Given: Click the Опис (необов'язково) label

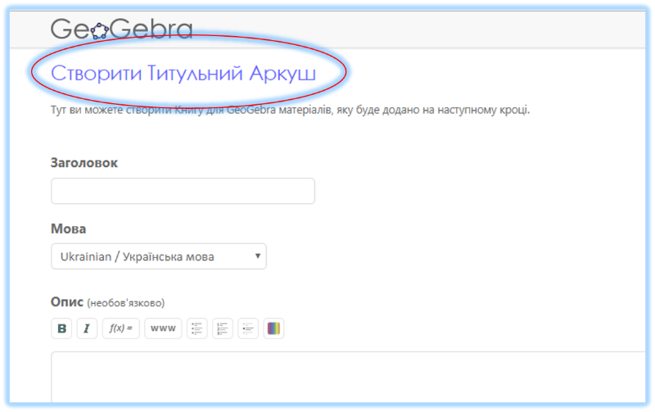Looking at the screenshot, I should coord(108,302).
